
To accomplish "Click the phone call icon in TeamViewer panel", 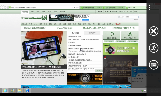I will click(x=142, y=75).
